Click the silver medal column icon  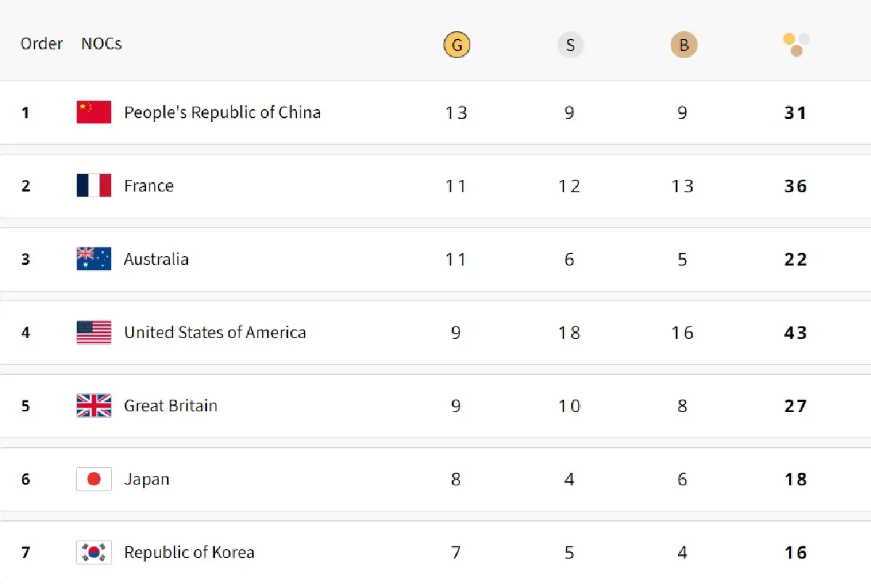pyautogui.click(x=570, y=46)
